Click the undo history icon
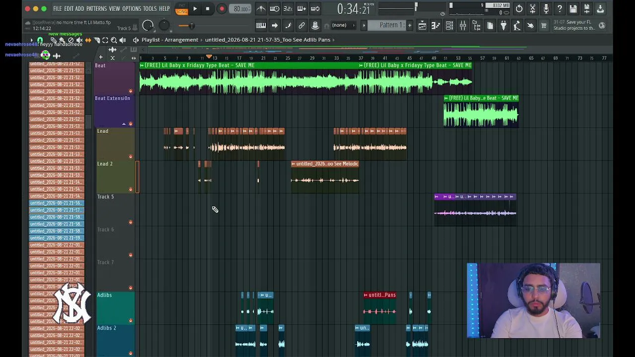The width and height of the screenshot is (635, 357). click(519, 9)
